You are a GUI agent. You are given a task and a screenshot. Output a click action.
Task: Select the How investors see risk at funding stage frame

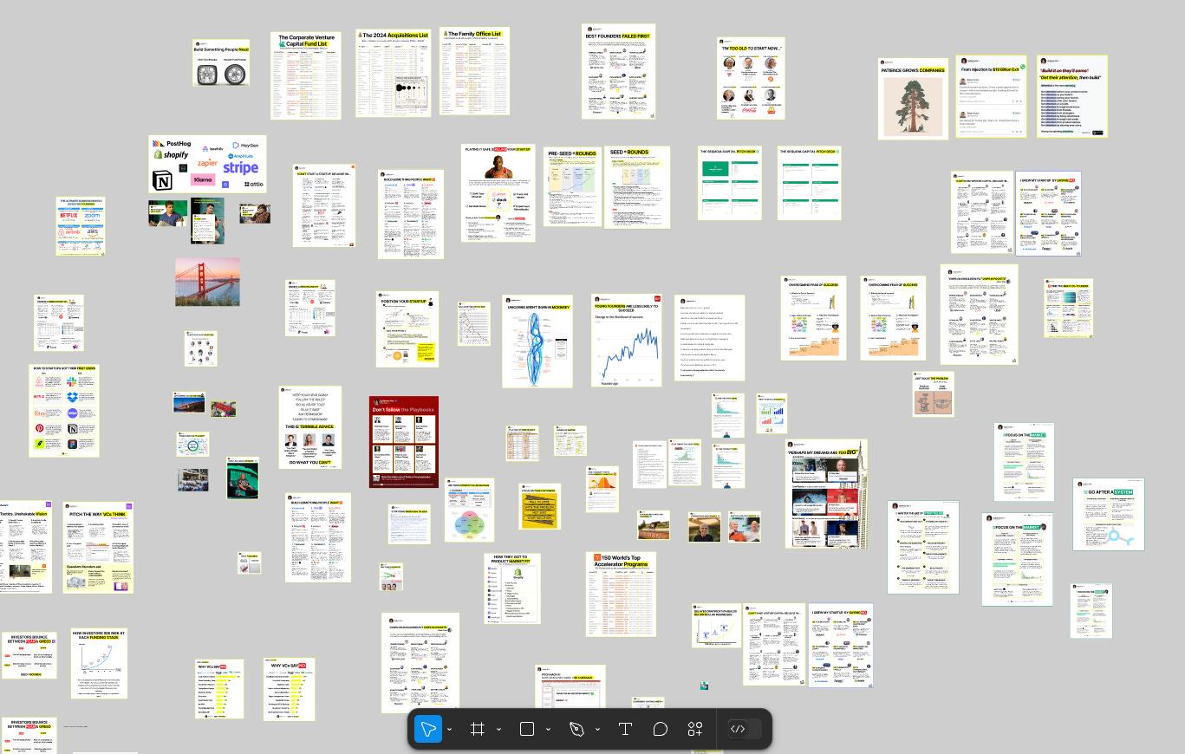[x=99, y=663]
